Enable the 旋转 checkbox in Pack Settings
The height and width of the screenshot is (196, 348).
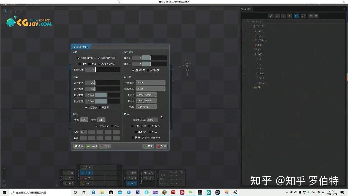pos(80,64)
